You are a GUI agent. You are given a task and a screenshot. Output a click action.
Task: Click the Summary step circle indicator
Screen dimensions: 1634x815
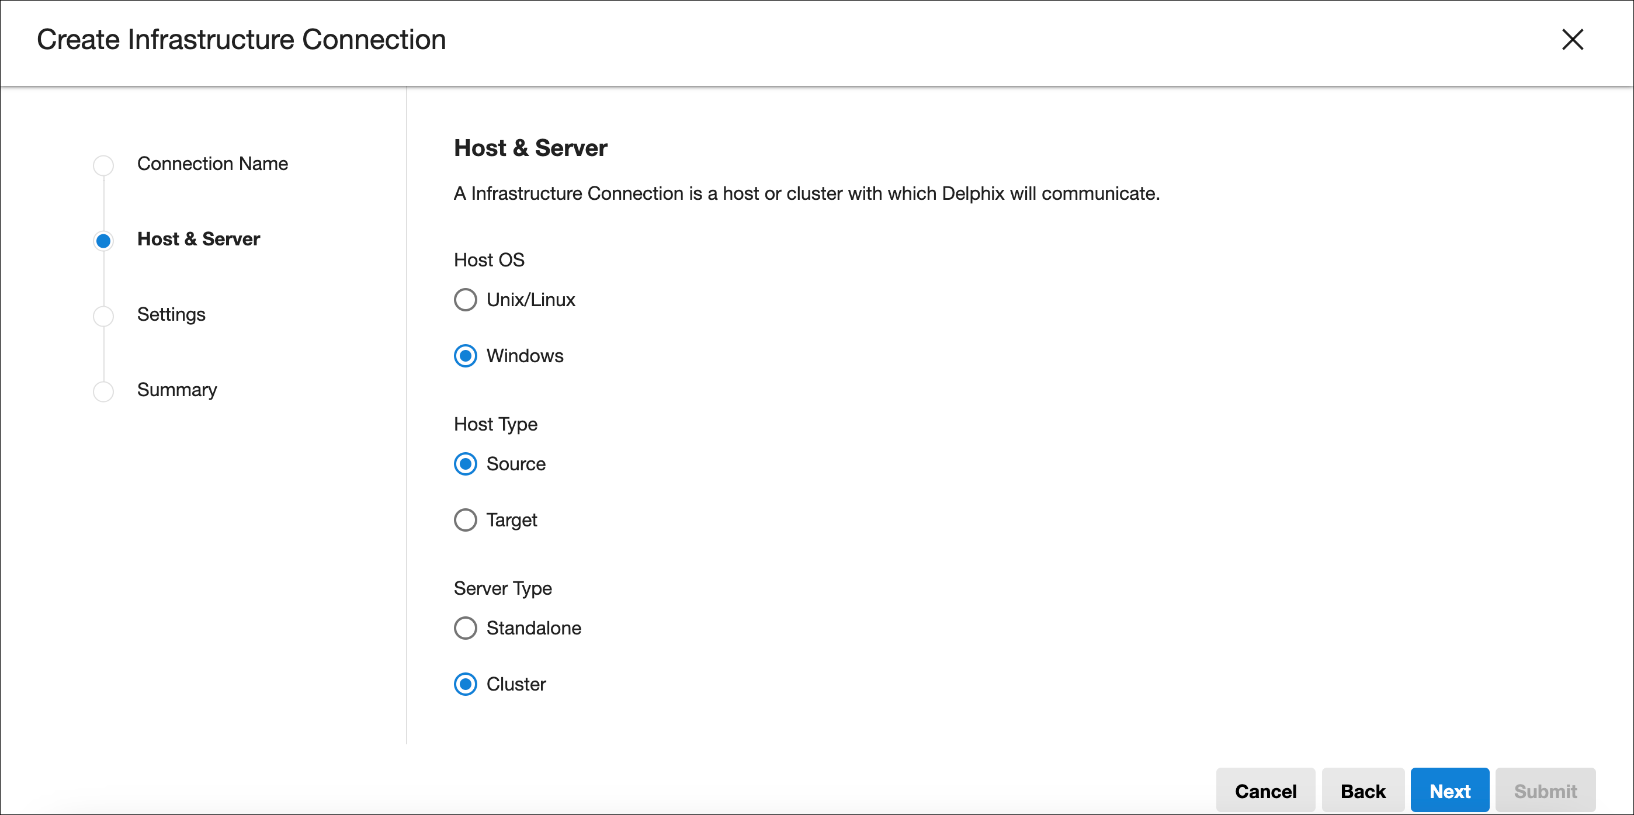tap(103, 391)
